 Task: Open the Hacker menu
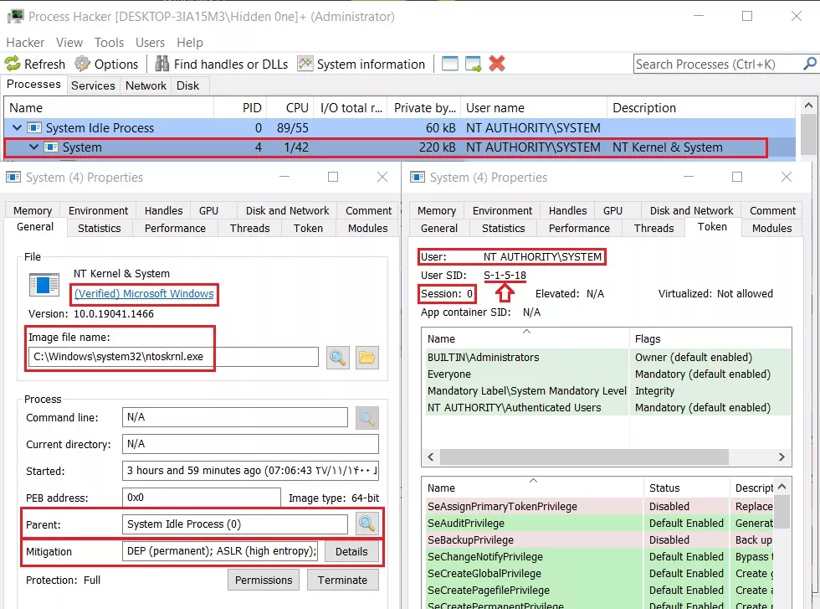click(25, 43)
